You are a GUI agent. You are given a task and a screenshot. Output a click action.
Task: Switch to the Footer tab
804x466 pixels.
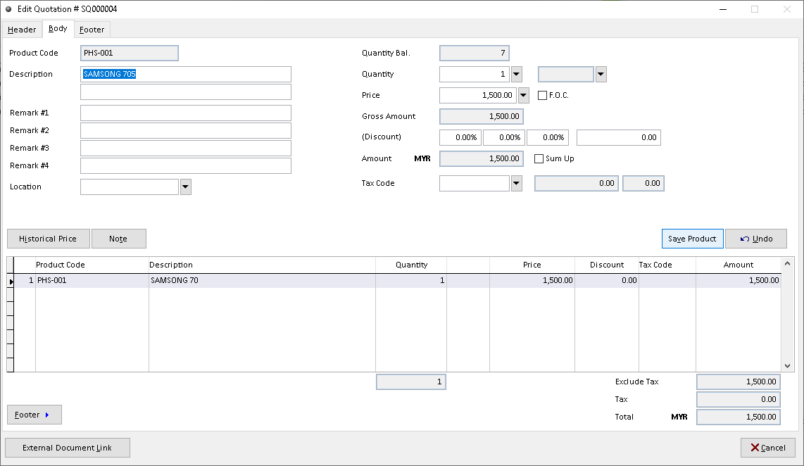(92, 30)
